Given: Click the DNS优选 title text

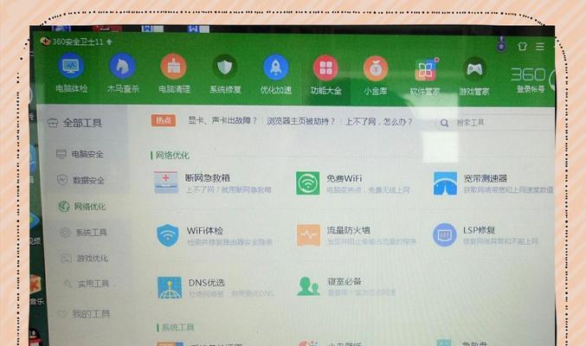Looking at the screenshot, I should pyautogui.click(x=207, y=283).
